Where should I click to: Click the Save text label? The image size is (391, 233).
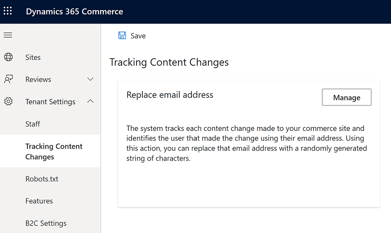point(138,36)
